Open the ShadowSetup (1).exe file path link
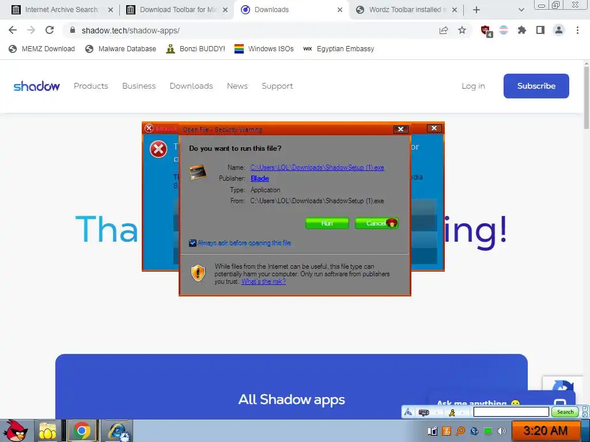The width and height of the screenshot is (590, 442). pos(317,167)
